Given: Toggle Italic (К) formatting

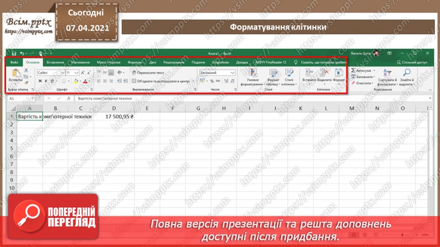Looking at the screenshot, I should [x=46, y=81].
